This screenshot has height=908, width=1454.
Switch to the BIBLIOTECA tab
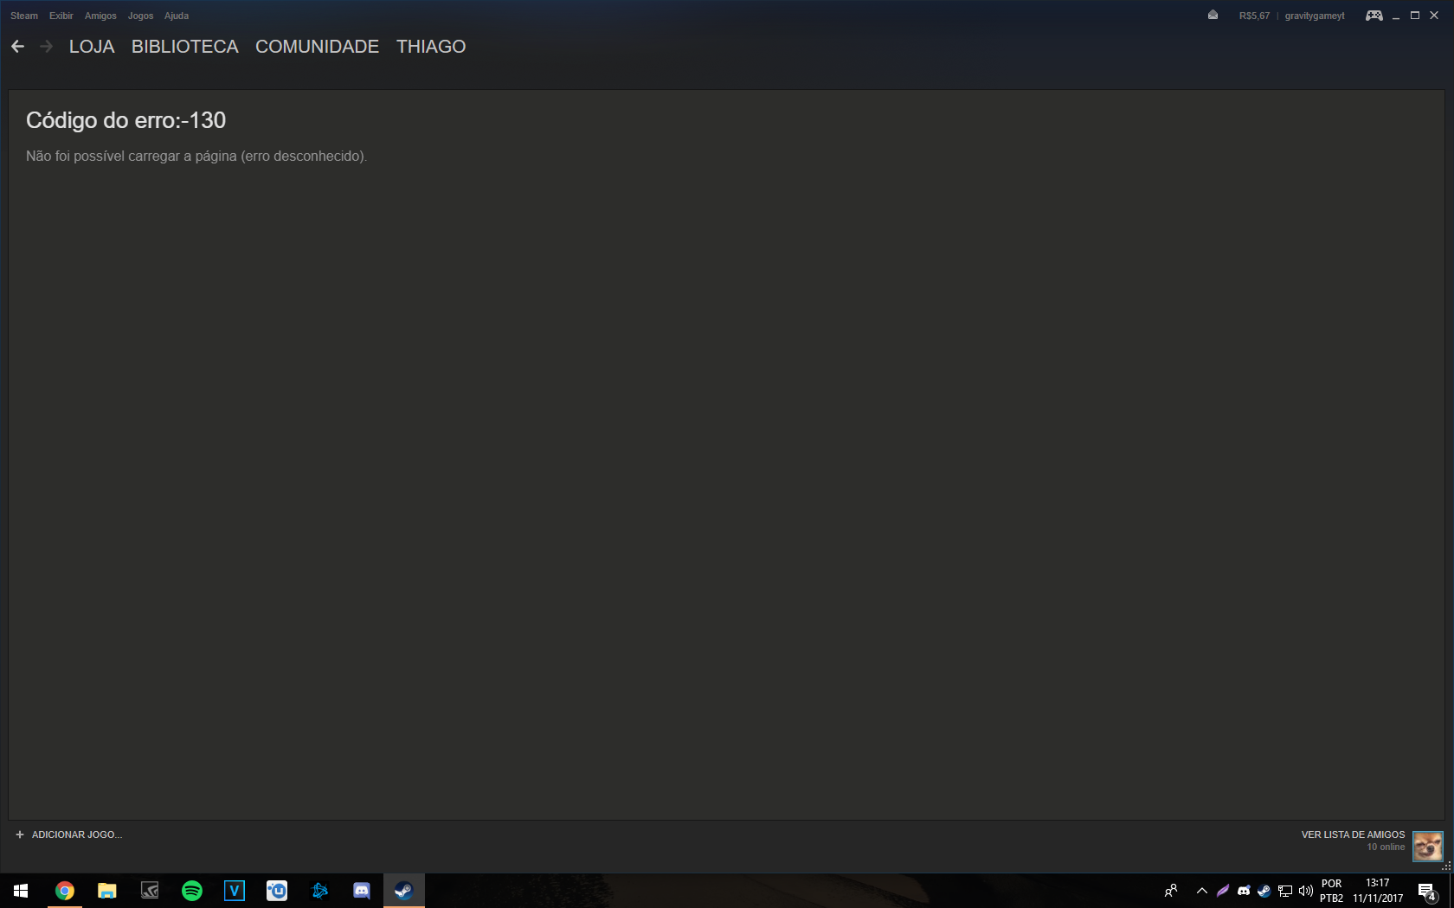(x=184, y=47)
